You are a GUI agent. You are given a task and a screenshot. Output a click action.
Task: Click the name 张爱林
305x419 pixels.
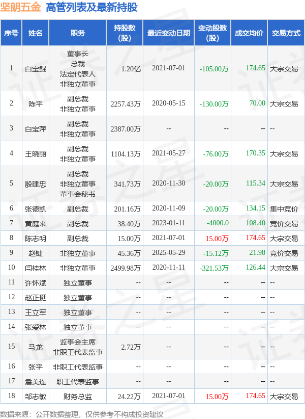click(x=36, y=327)
